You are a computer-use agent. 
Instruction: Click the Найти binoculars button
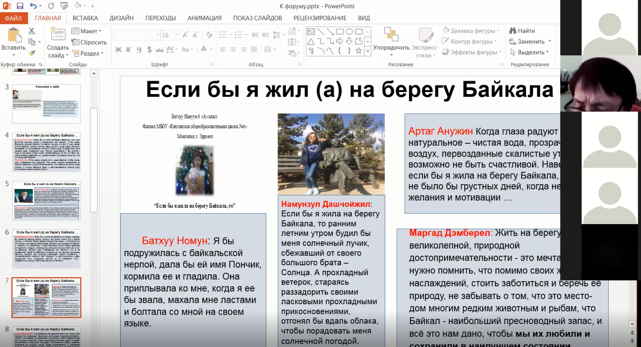coord(522,31)
